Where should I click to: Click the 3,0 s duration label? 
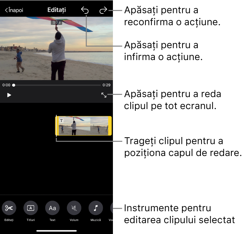pos(56,22)
